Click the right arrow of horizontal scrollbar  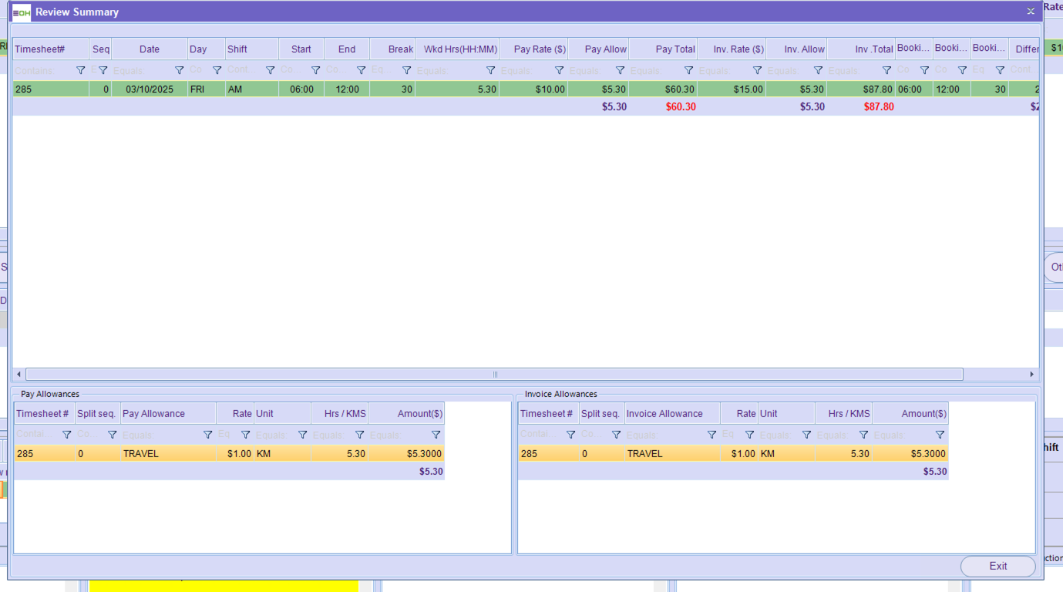pos(1031,375)
